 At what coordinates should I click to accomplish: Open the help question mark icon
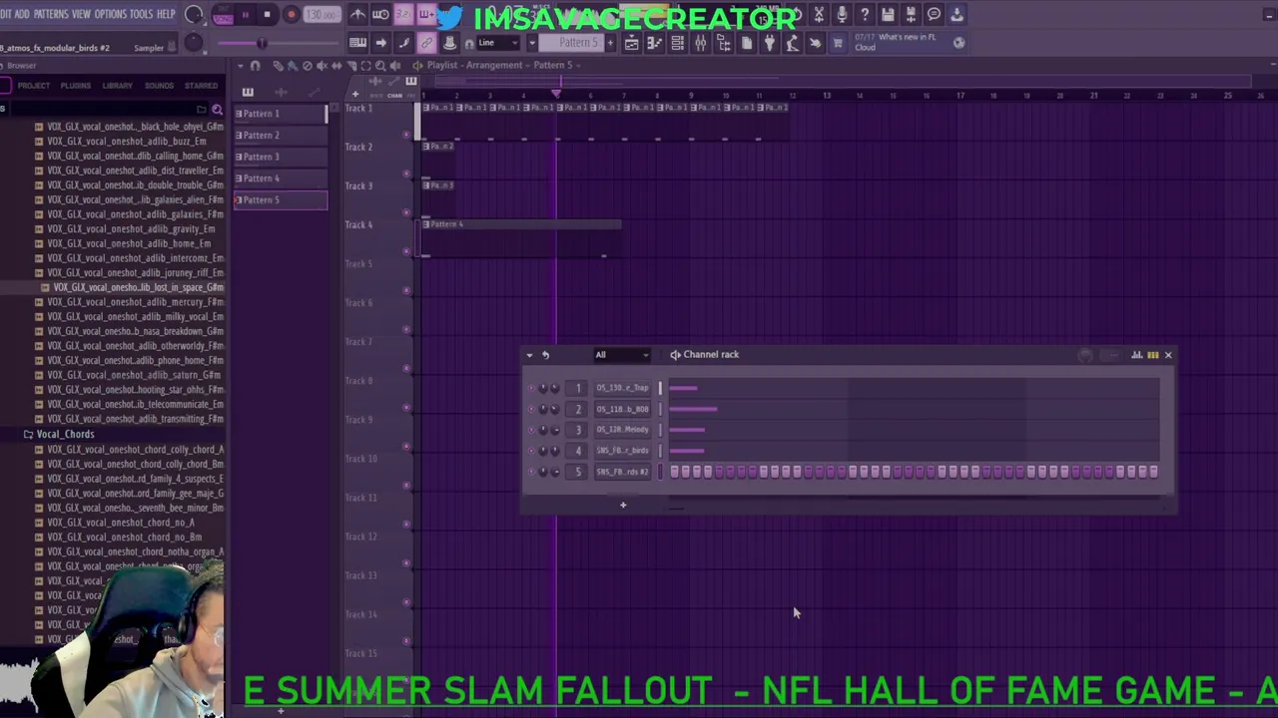coord(865,15)
